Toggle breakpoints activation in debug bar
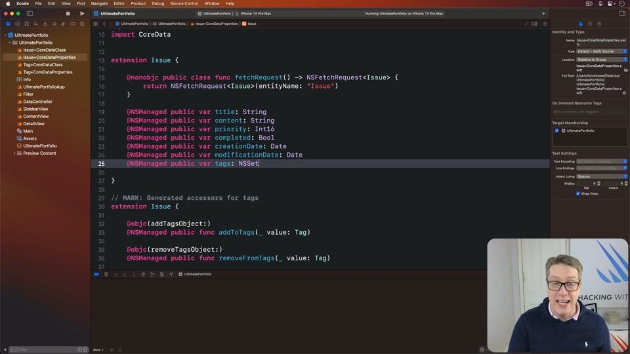 (96, 274)
